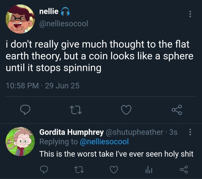The height and width of the screenshot is (179, 202).
Task: Click the reply icon under nellie's tweet
Action: [x=25, y=110]
